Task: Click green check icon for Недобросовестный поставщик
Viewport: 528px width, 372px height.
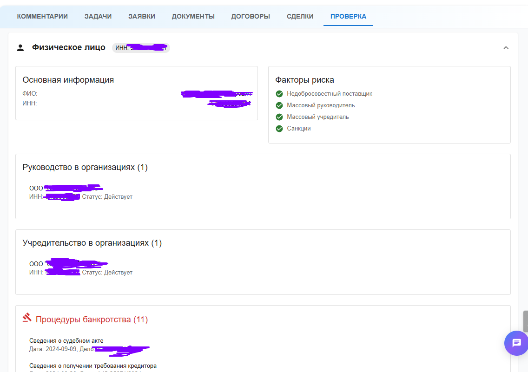Action: [x=279, y=94]
